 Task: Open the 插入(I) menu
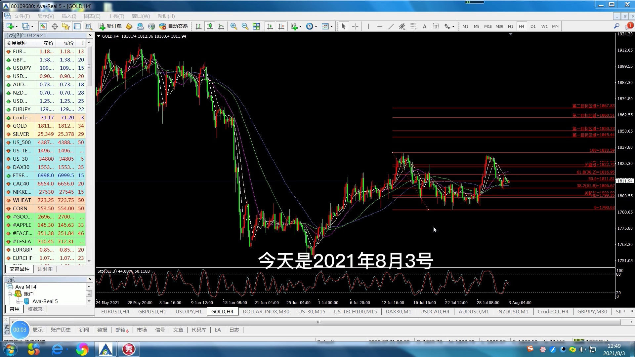pos(69,16)
